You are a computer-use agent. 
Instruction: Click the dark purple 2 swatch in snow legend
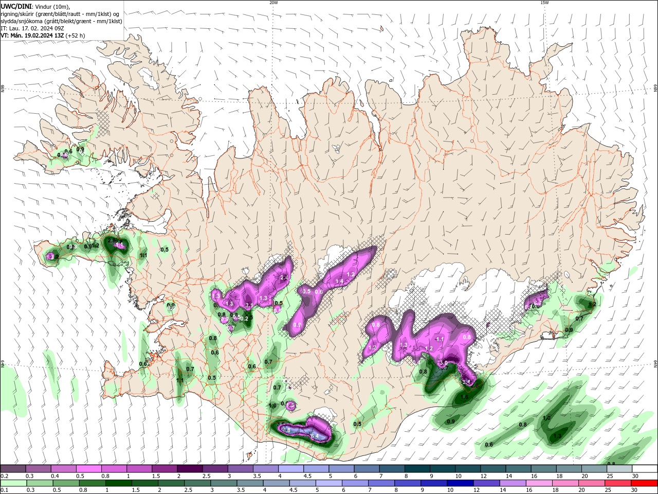pyautogui.click(x=190, y=469)
